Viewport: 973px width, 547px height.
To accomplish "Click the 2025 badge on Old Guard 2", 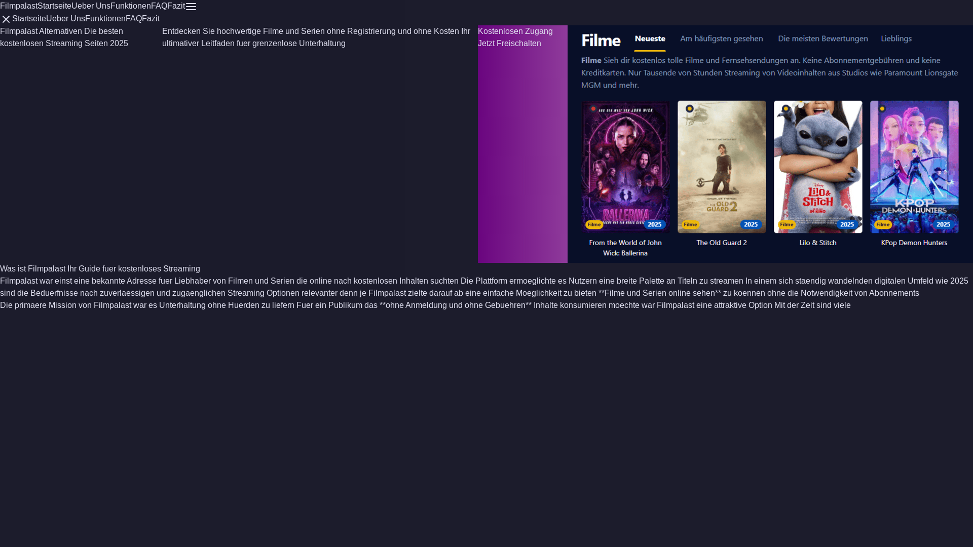I will coord(751,224).
